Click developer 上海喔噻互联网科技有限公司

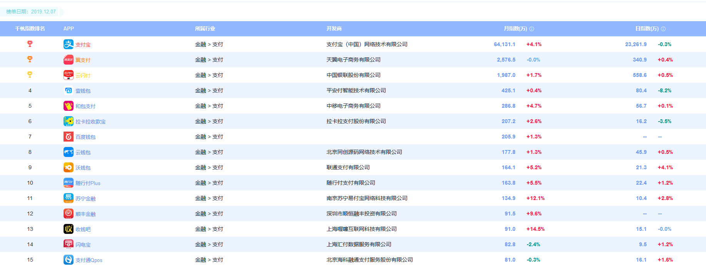(361, 229)
